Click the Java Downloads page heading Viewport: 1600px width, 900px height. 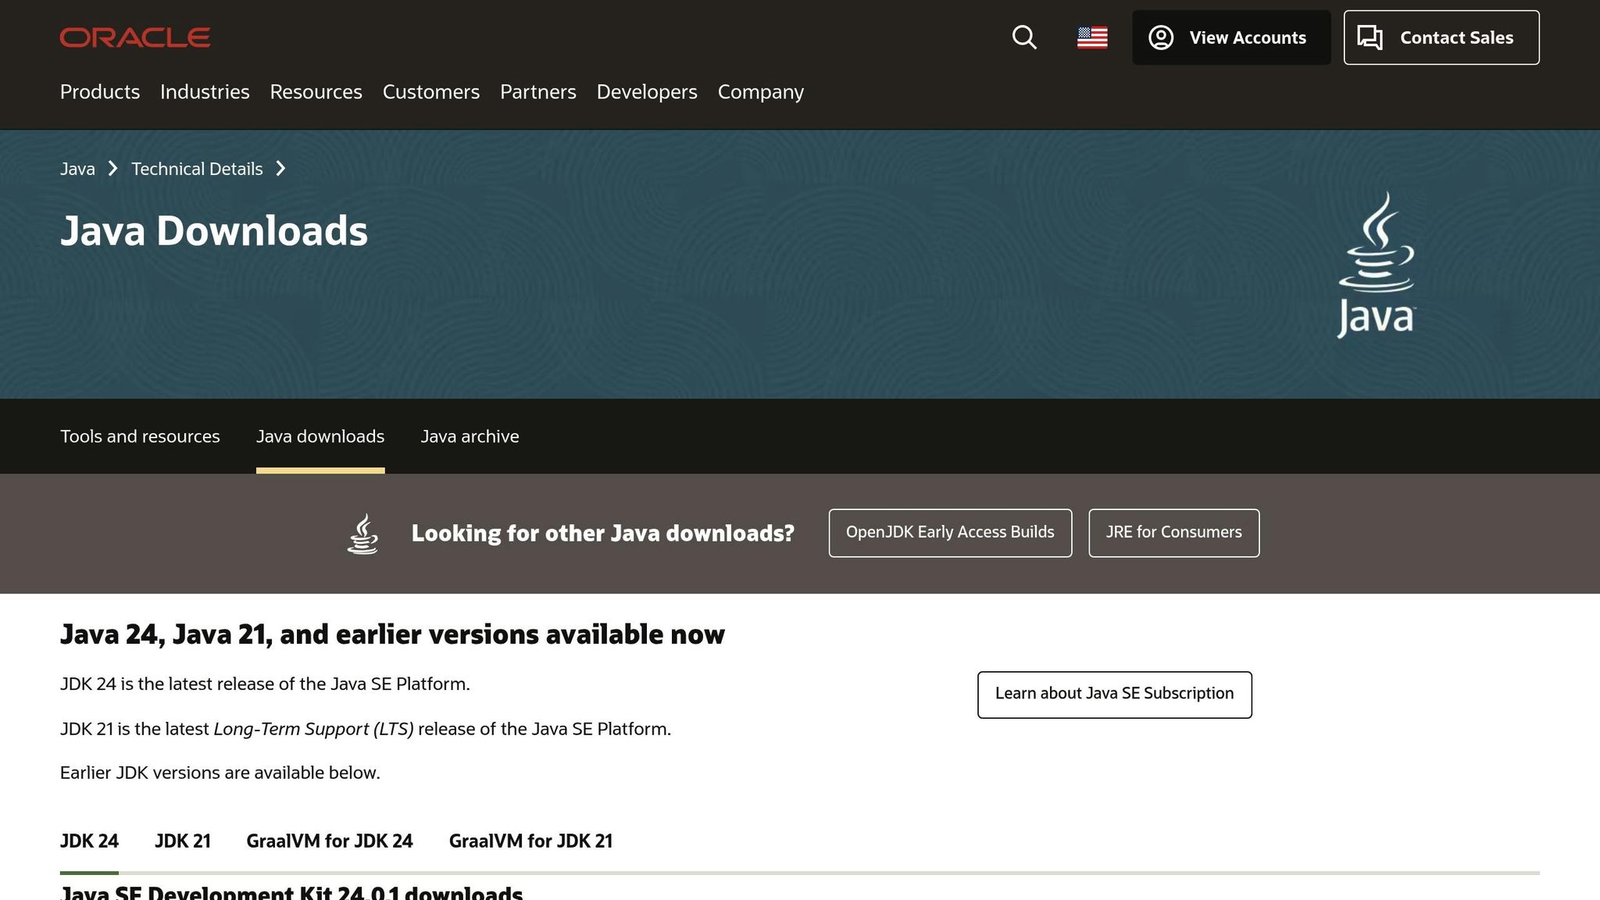tap(214, 232)
